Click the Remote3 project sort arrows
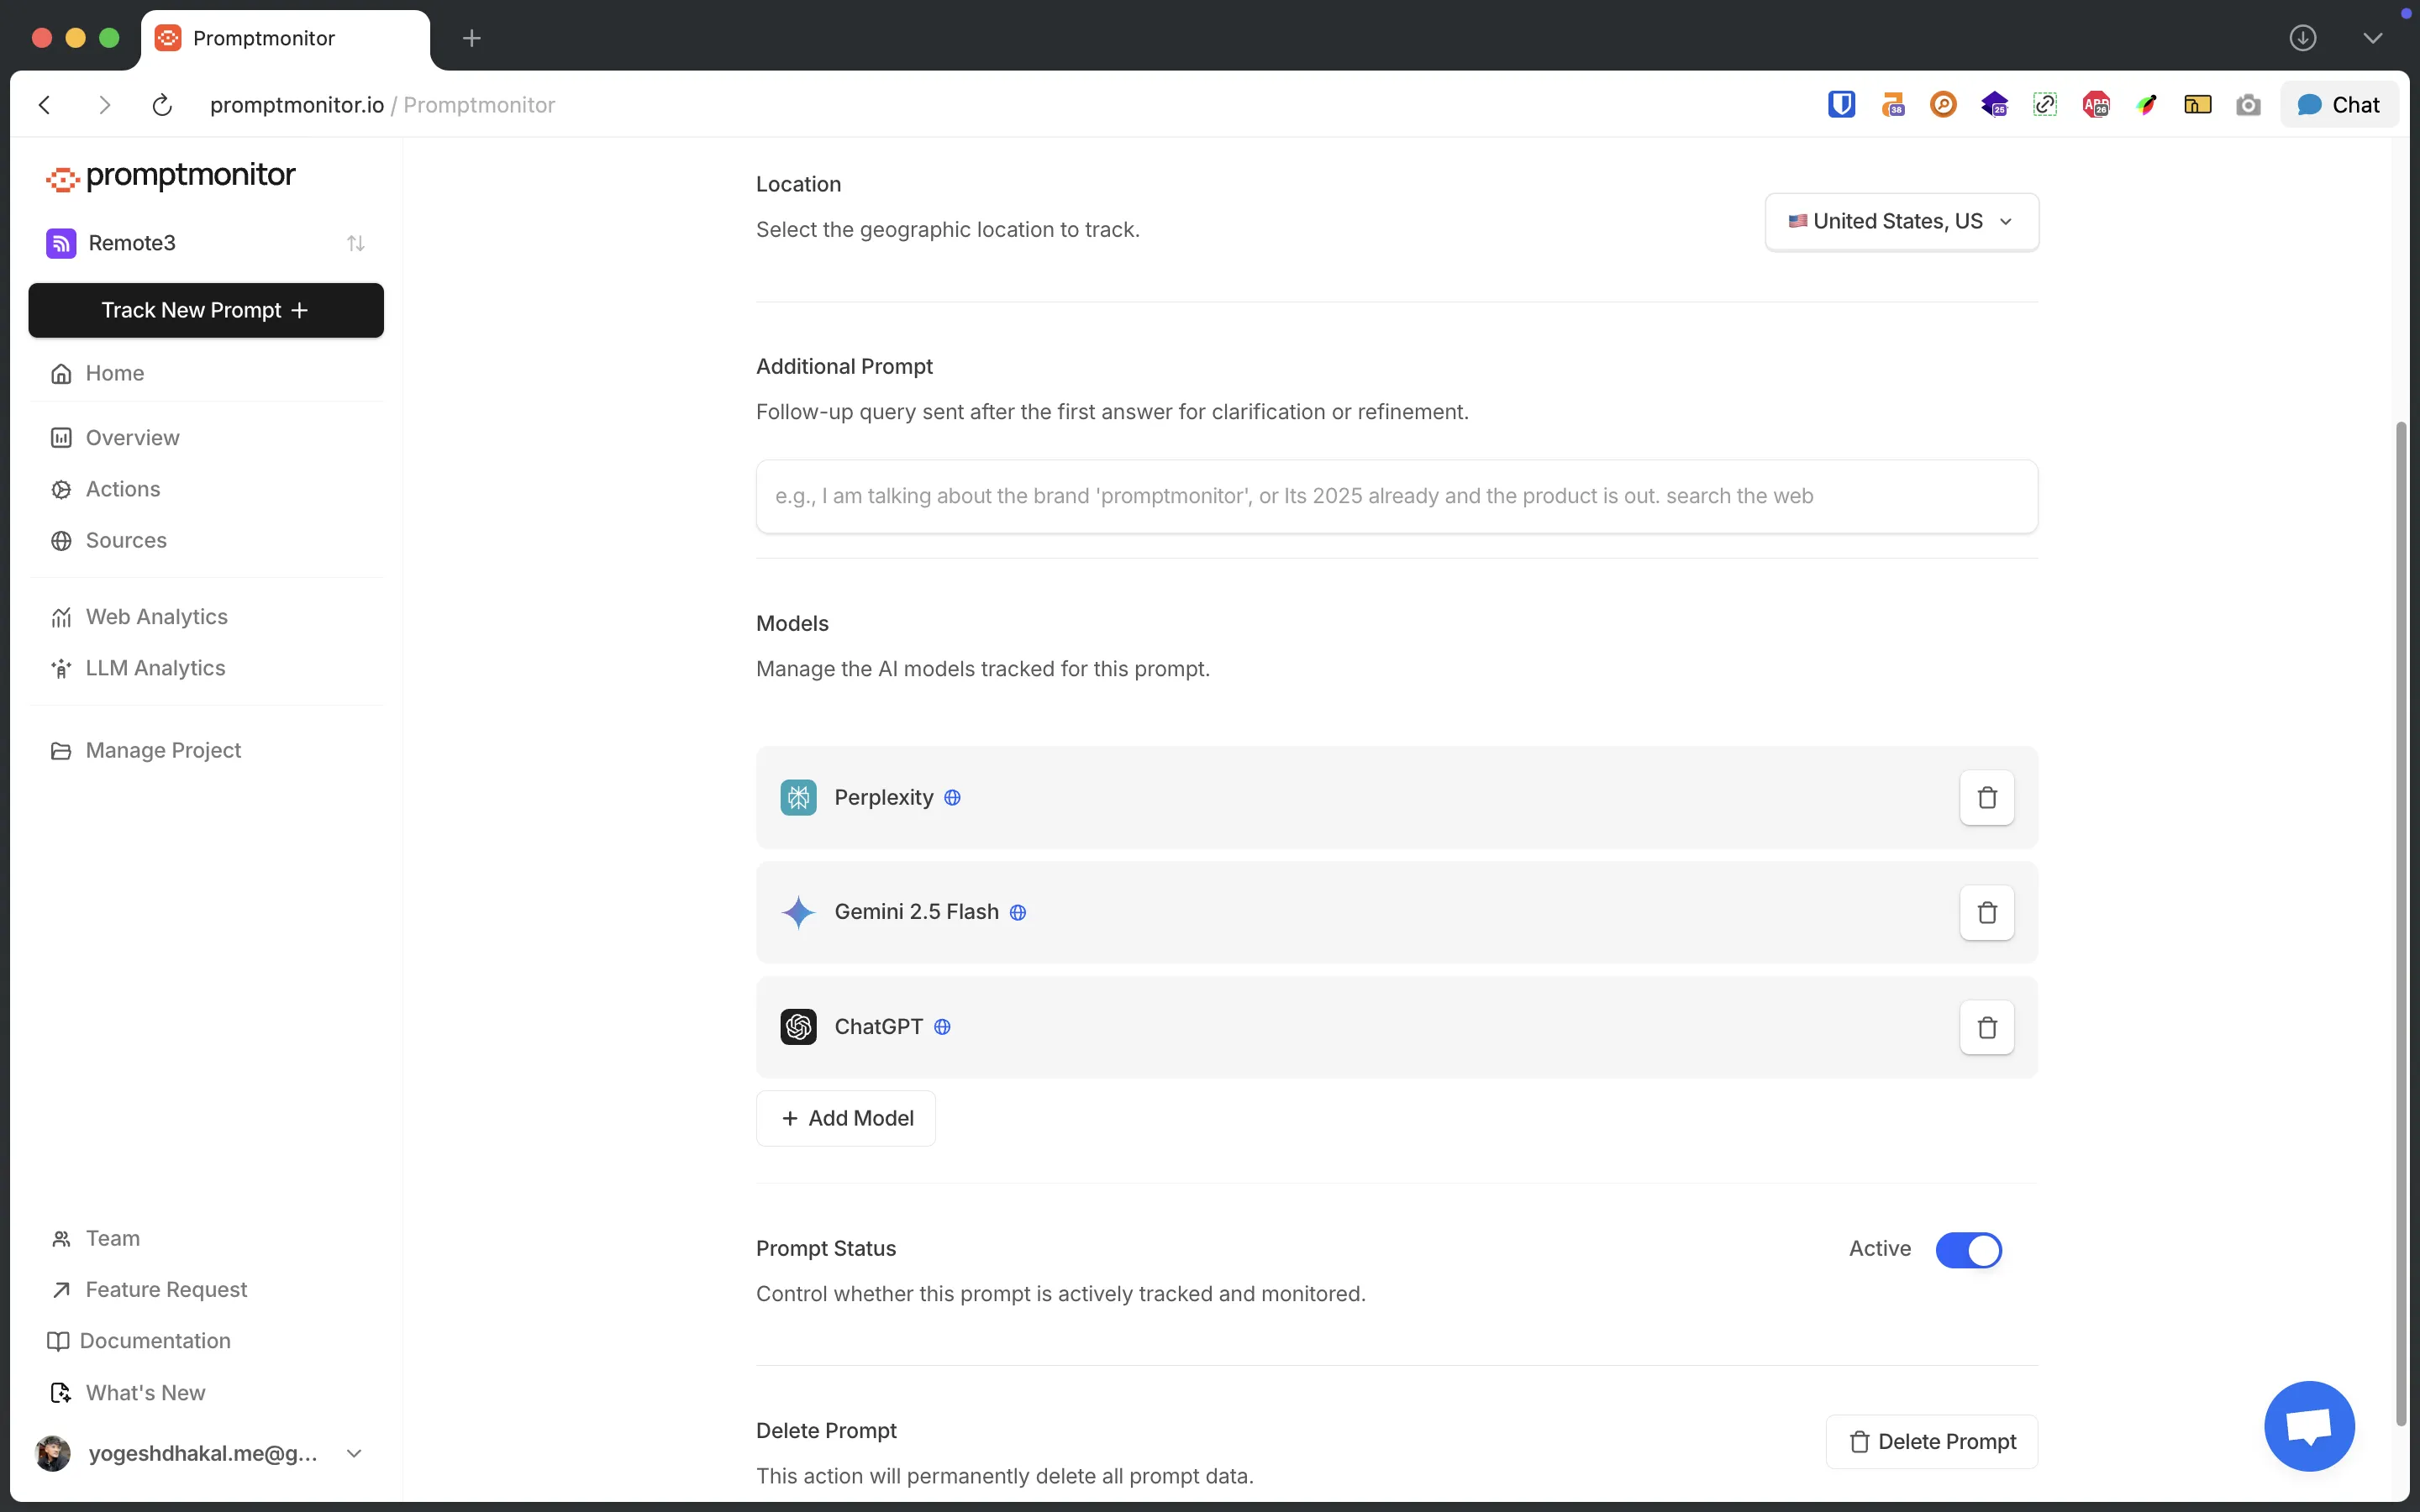This screenshot has width=2420, height=1512. point(356,242)
